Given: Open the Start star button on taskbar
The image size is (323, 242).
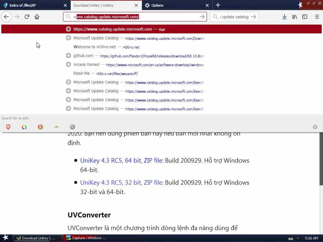Looking at the screenshot, I should pyautogui.click(x=5, y=238).
